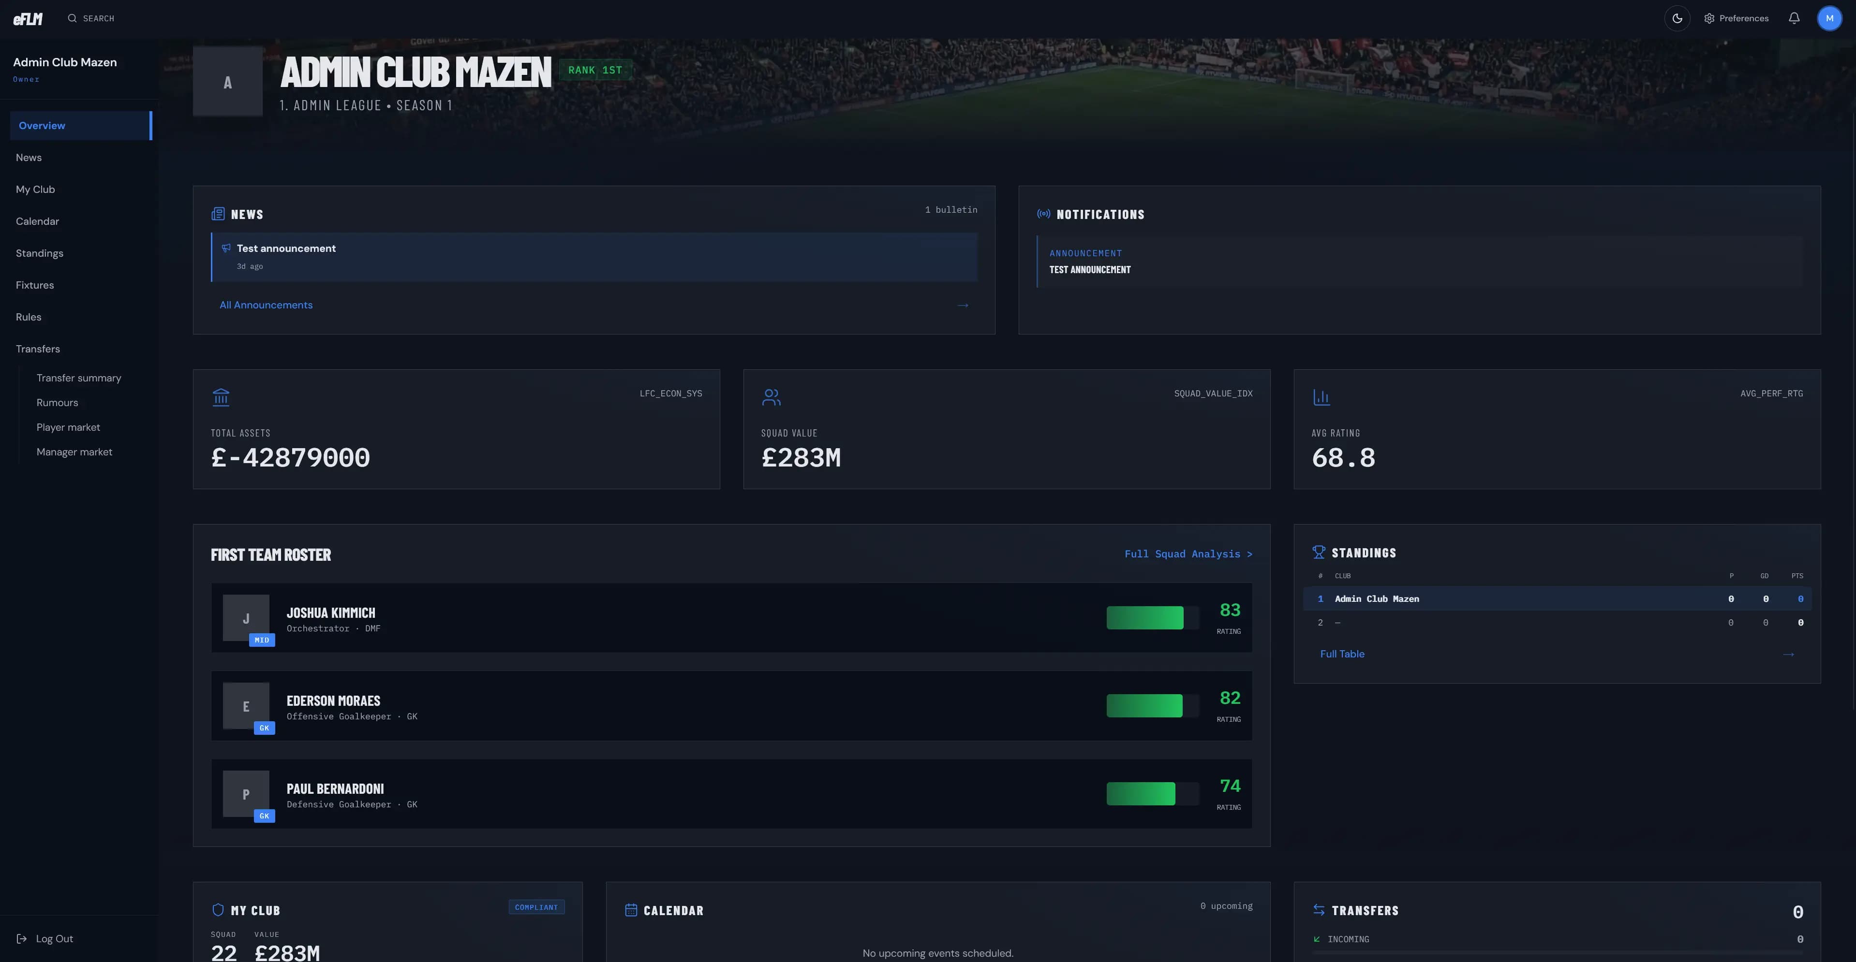Click the 1 bulletin count
This screenshot has width=1856, height=962.
click(951, 209)
